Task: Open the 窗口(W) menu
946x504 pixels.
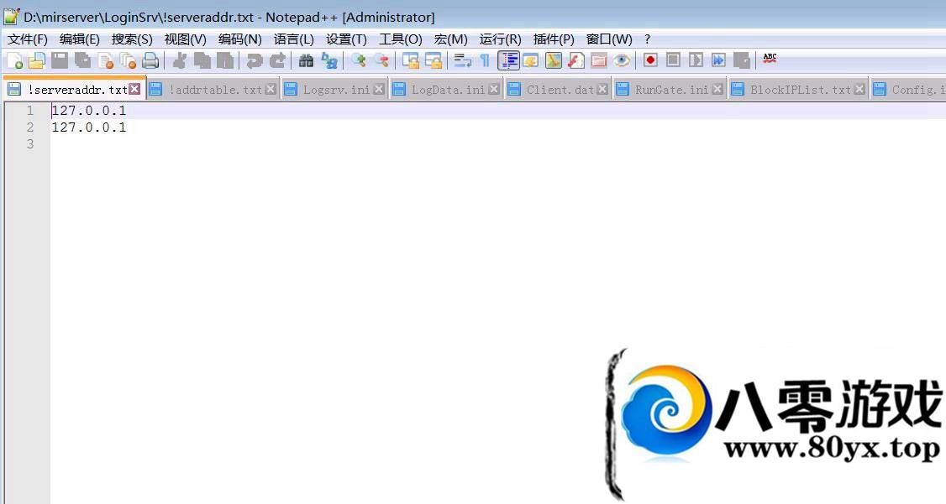Action: click(609, 39)
